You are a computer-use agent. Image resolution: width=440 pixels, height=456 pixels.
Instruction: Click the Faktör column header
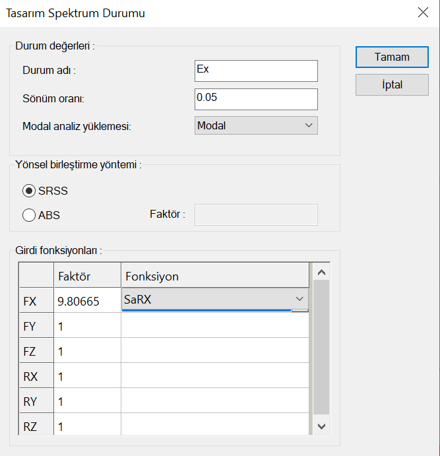pos(87,276)
